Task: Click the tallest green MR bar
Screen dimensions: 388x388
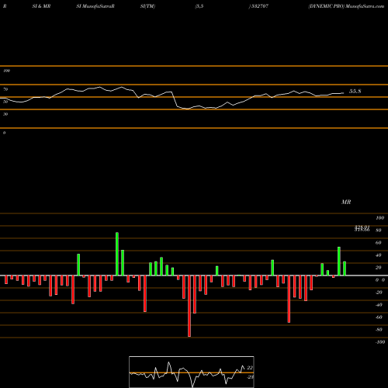Action: [x=117, y=254]
